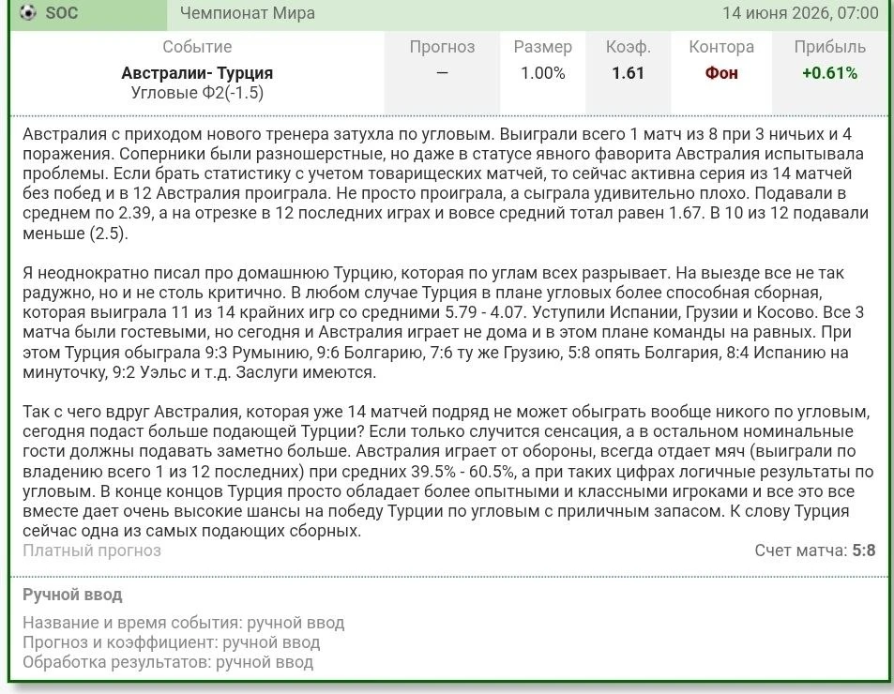Click the Прибыль column header
Image resolution: width=894 pixels, height=694 pixels.
click(830, 47)
